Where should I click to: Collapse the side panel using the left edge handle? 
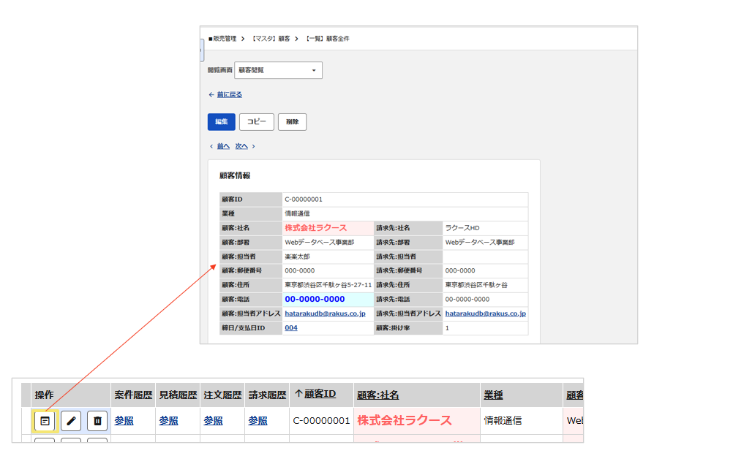202,50
